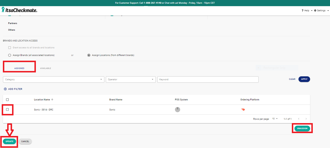Image resolution: width=330 pixels, height=148 pixels.
Task: Click inside the Keyword input field
Action: [208, 79]
